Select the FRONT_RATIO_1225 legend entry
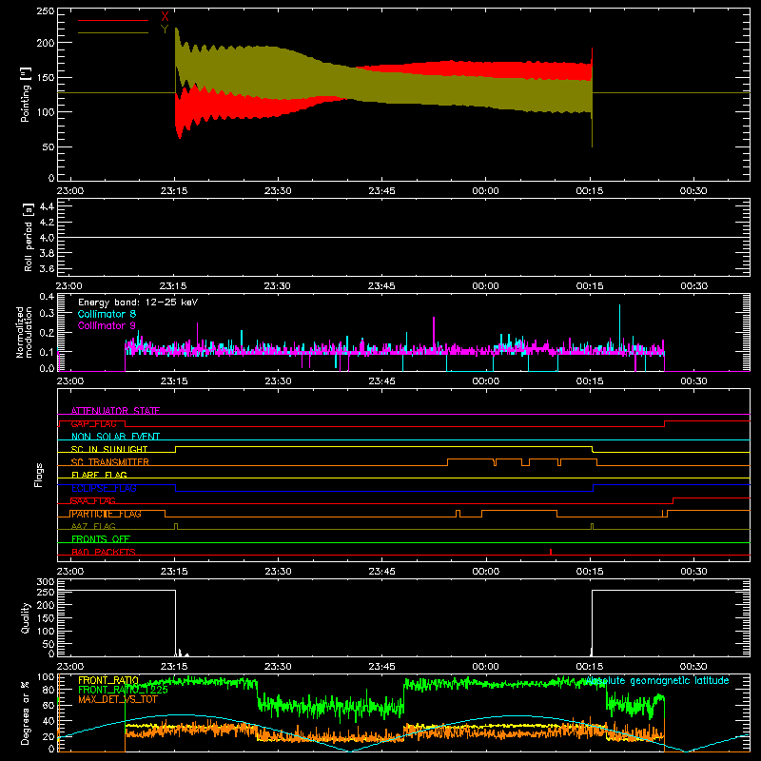Image resolution: width=761 pixels, height=761 pixels. coord(123,690)
